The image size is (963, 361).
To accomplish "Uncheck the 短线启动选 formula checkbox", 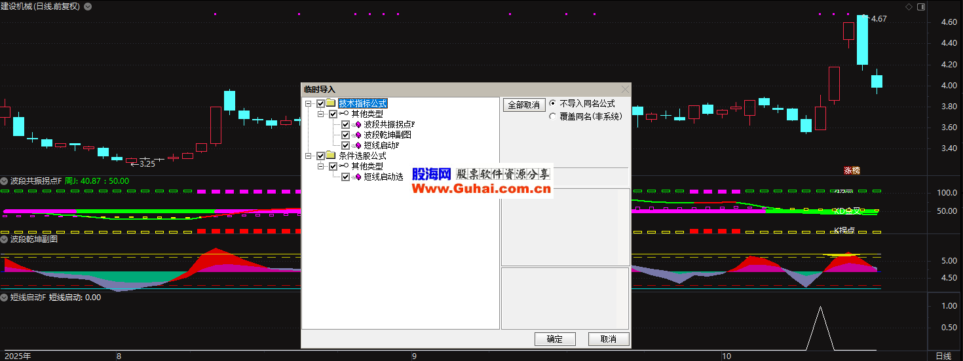I will tap(346, 177).
